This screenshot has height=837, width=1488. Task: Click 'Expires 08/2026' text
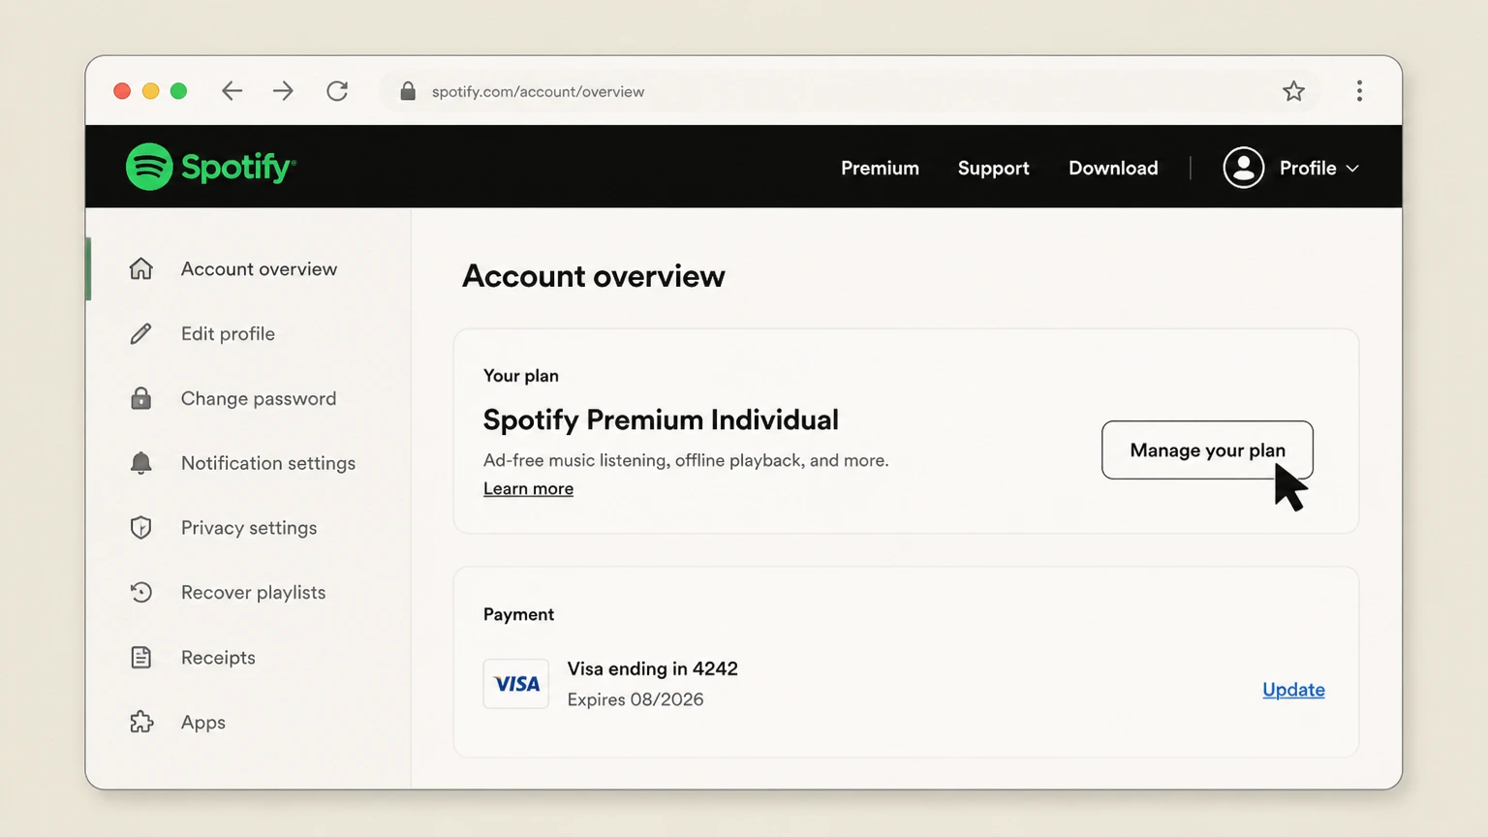click(x=635, y=699)
